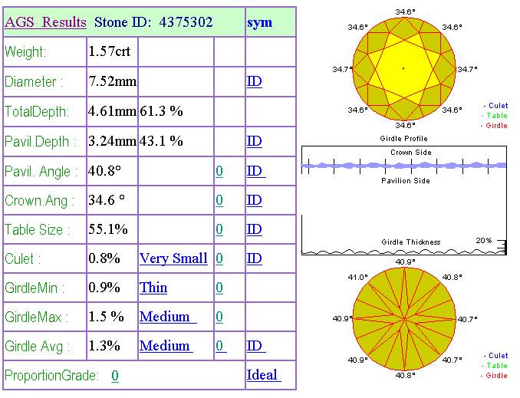
Task: Click the Girdle Thickness wavy line chart
Action: click(x=403, y=252)
